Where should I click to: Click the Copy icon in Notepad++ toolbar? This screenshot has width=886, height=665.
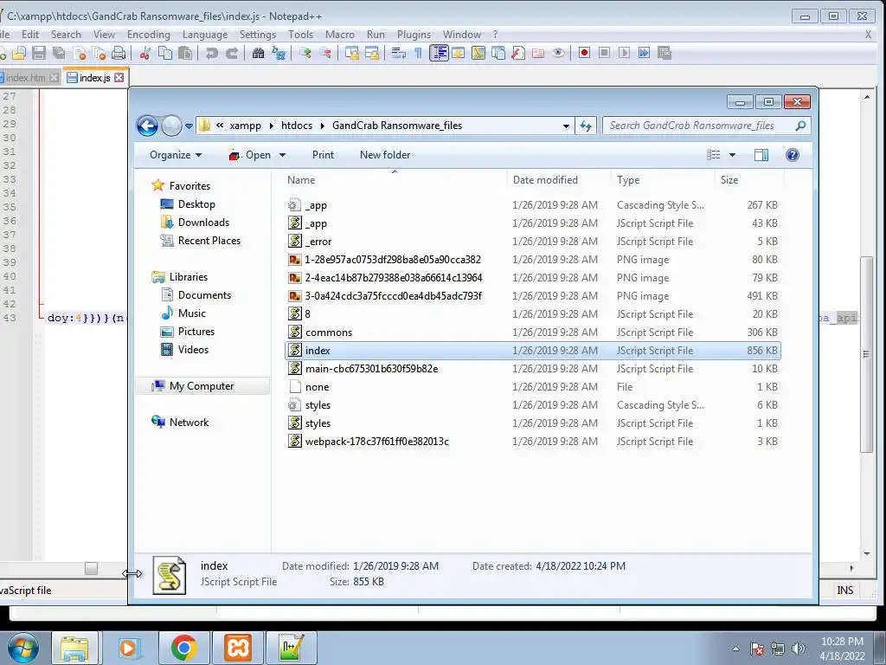pyautogui.click(x=165, y=53)
